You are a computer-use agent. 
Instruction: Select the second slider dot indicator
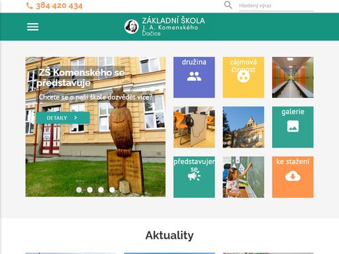click(90, 190)
